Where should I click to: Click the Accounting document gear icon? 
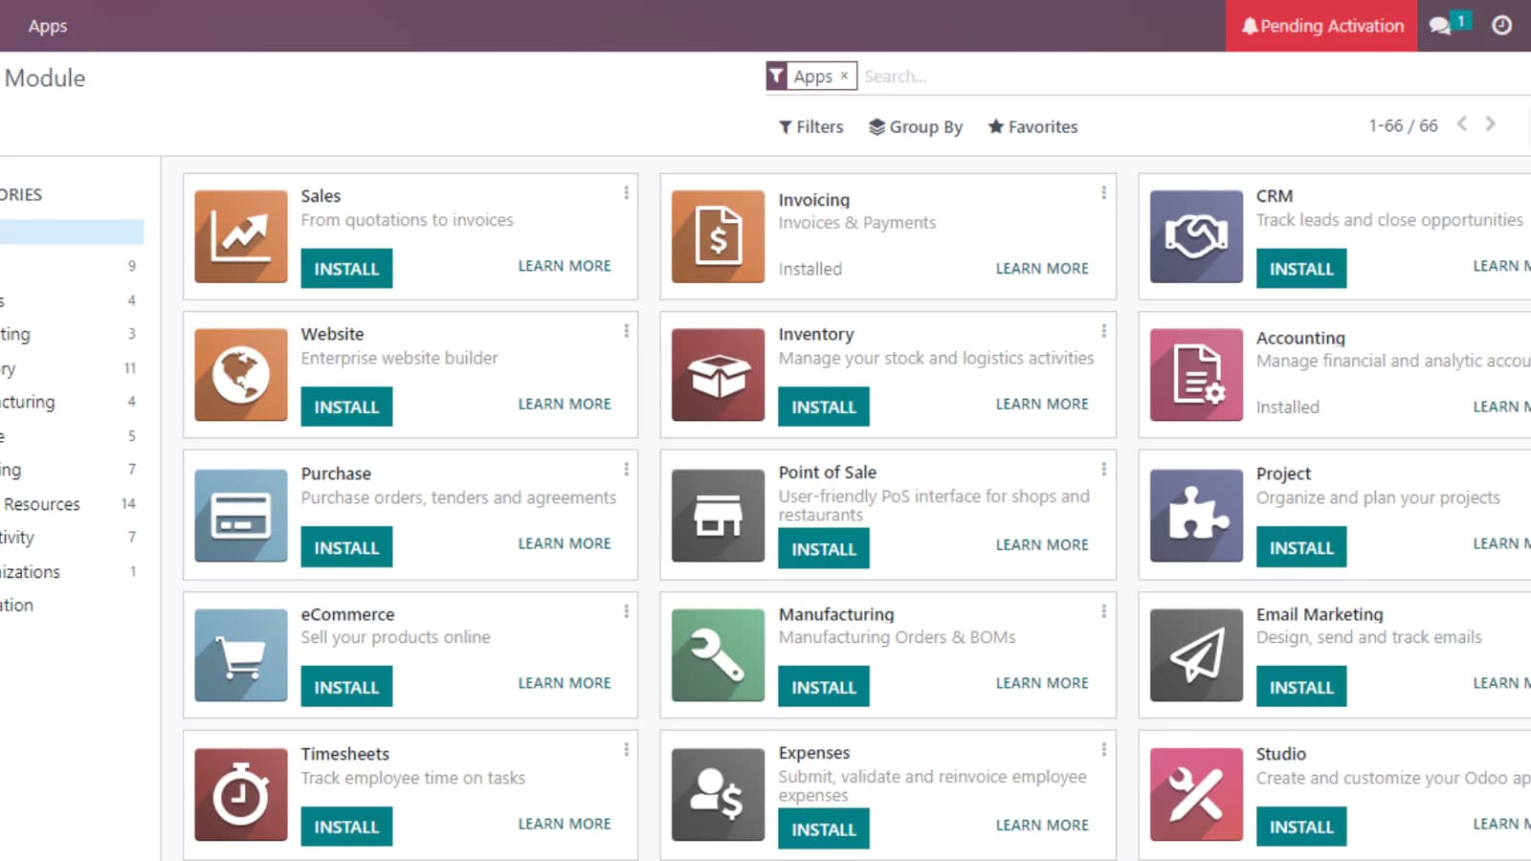pyautogui.click(x=1196, y=375)
